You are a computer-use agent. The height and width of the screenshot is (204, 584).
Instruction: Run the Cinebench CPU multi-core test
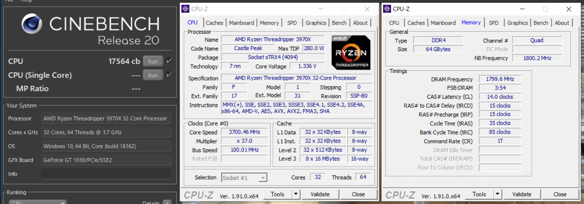[x=153, y=61]
